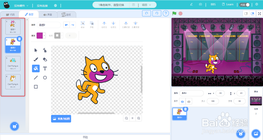Click the gray outline color swatch
The image size is (263, 140).
(x=57, y=35)
